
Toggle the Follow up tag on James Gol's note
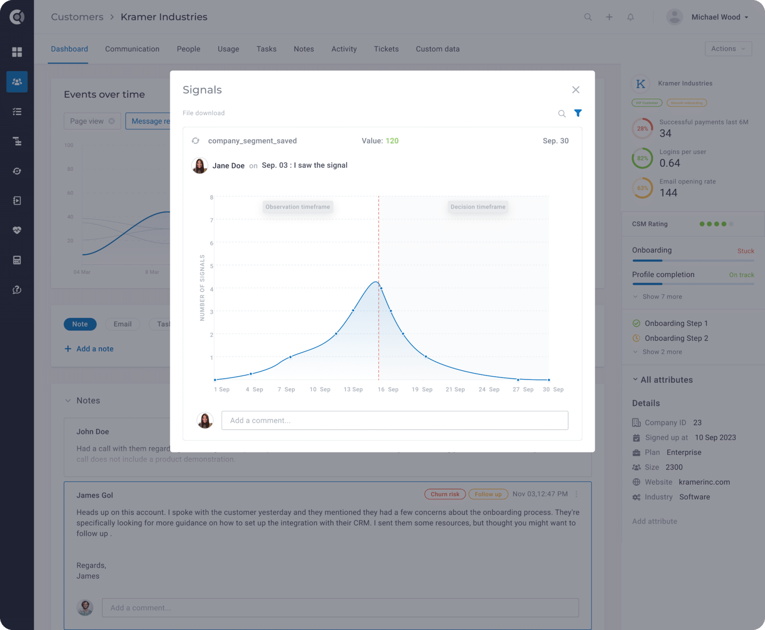click(x=488, y=494)
